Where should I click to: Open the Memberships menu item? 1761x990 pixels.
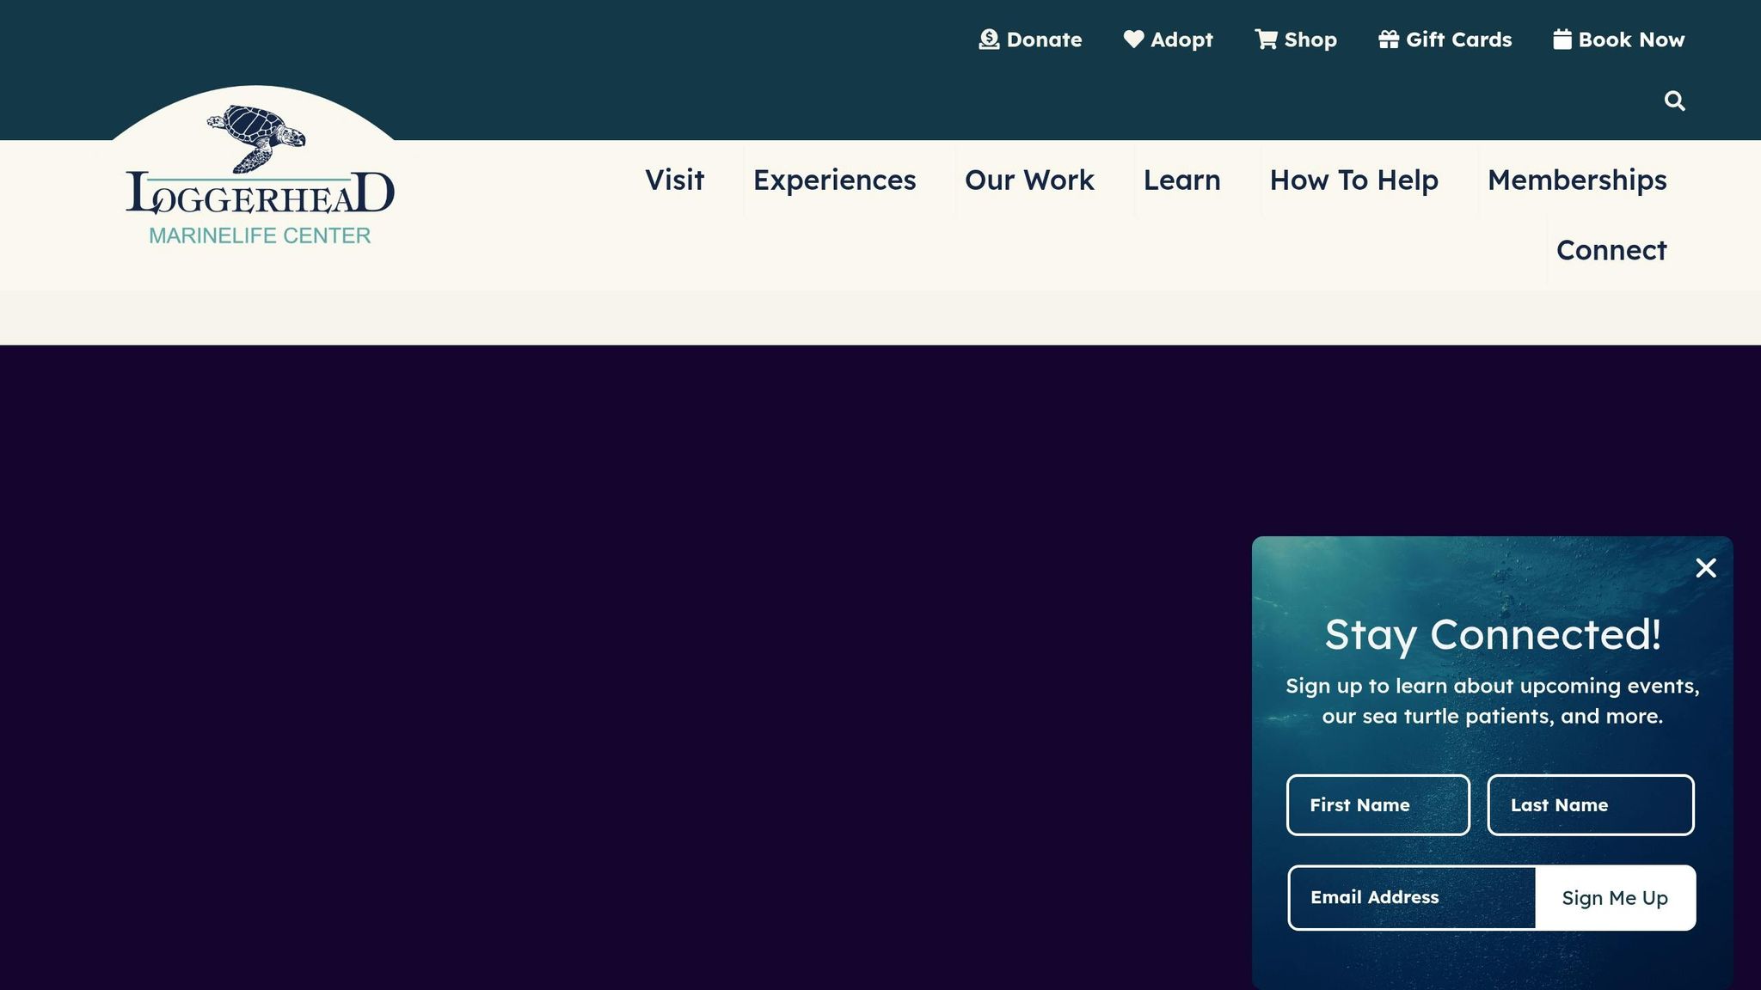(x=1577, y=180)
